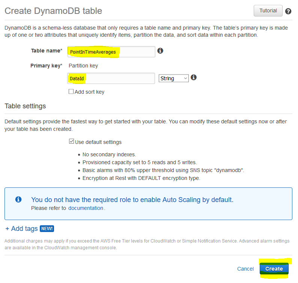The width and height of the screenshot is (298, 283).
Task: Open the String key type dropdown
Action: point(173,78)
